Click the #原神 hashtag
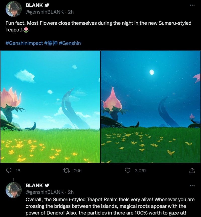201x217 pixels. pyautogui.click(x=51, y=43)
